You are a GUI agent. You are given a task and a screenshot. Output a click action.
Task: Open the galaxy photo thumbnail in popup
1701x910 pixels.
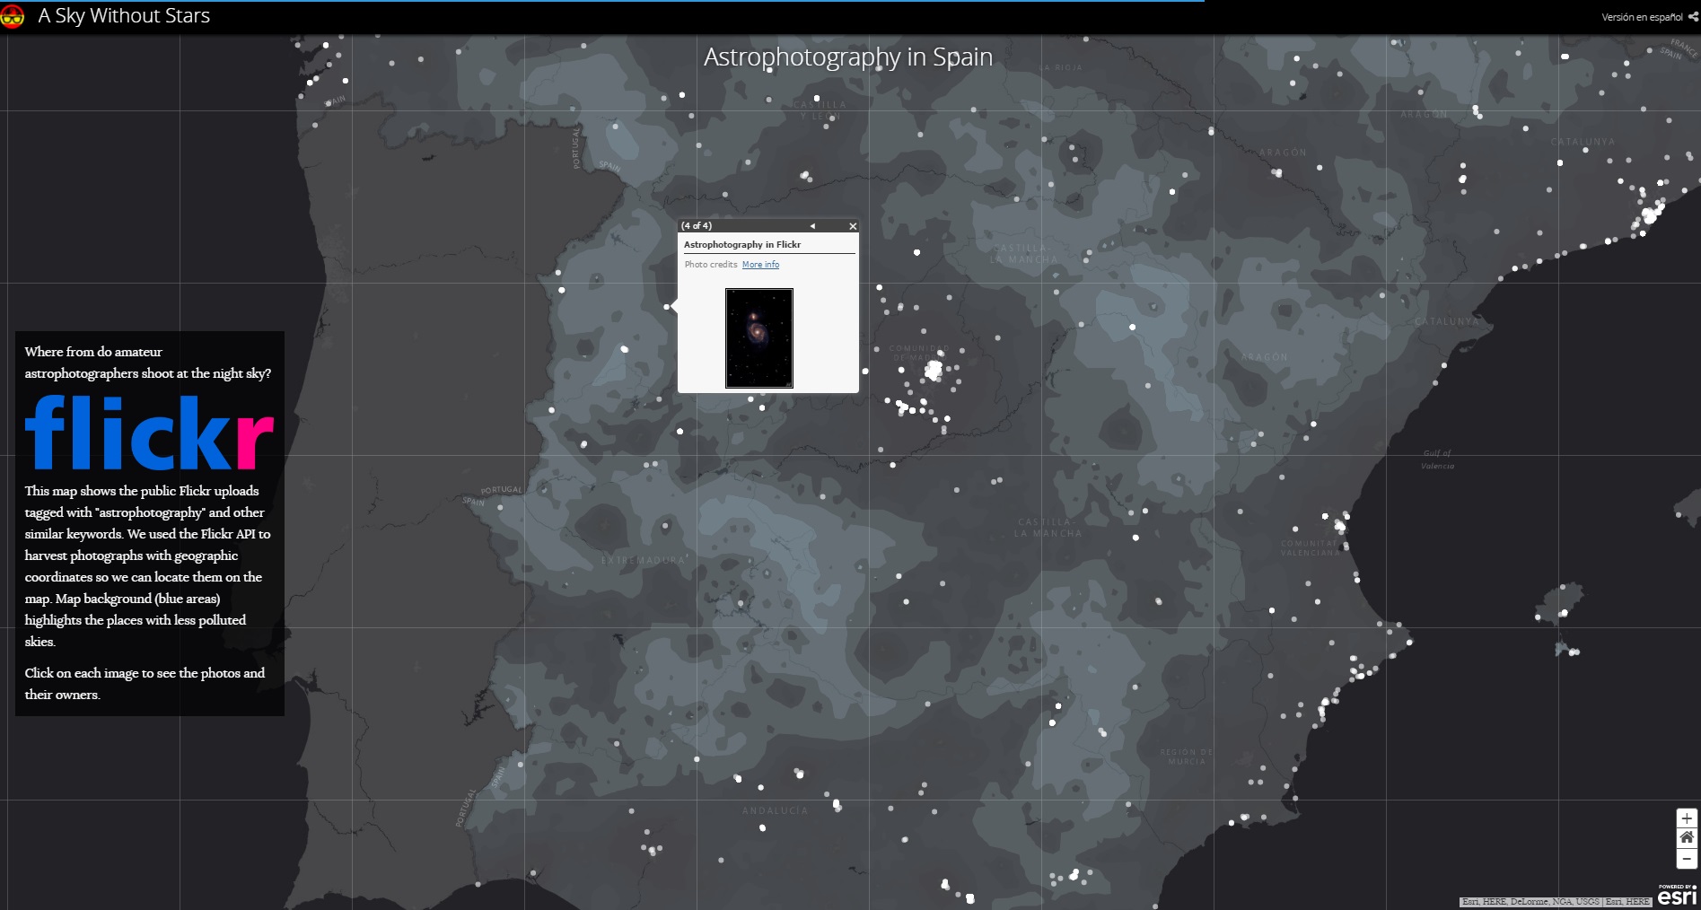point(758,338)
